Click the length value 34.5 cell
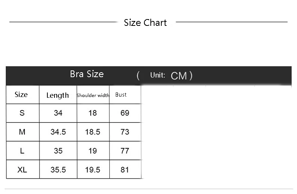Image resolution: width=297 pixels, height=194 pixels. (58, 132)
